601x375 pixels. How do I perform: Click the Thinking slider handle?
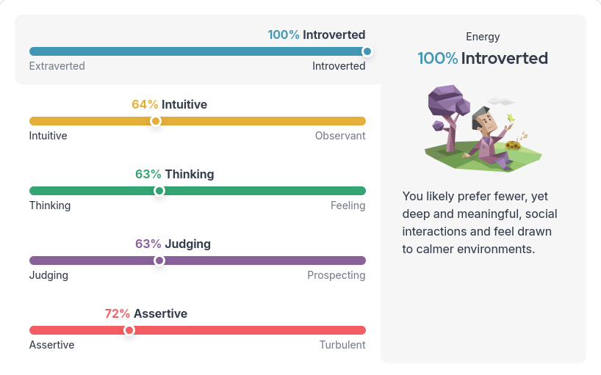point(159,191)
